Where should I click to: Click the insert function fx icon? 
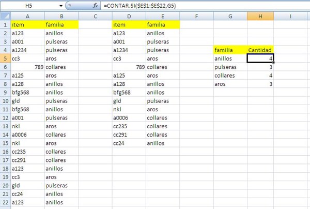pos(95,6)
